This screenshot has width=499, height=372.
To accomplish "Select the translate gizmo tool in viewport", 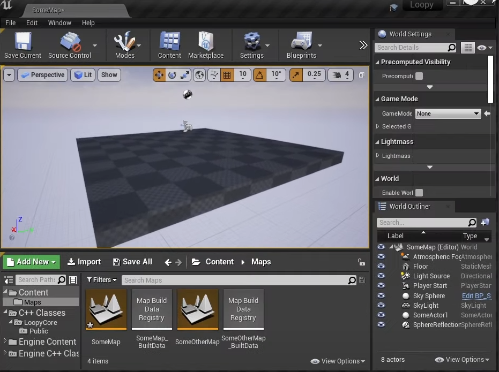I will 159,75.
